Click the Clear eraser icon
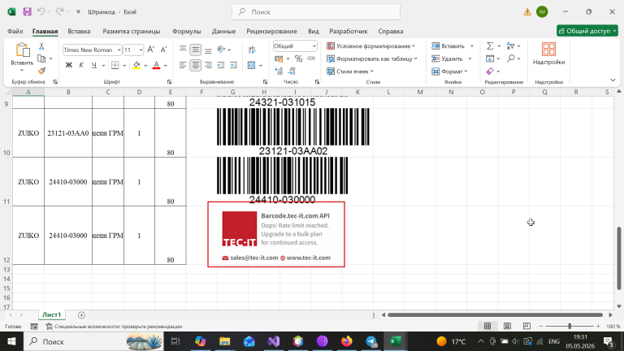 click(490, 71)
